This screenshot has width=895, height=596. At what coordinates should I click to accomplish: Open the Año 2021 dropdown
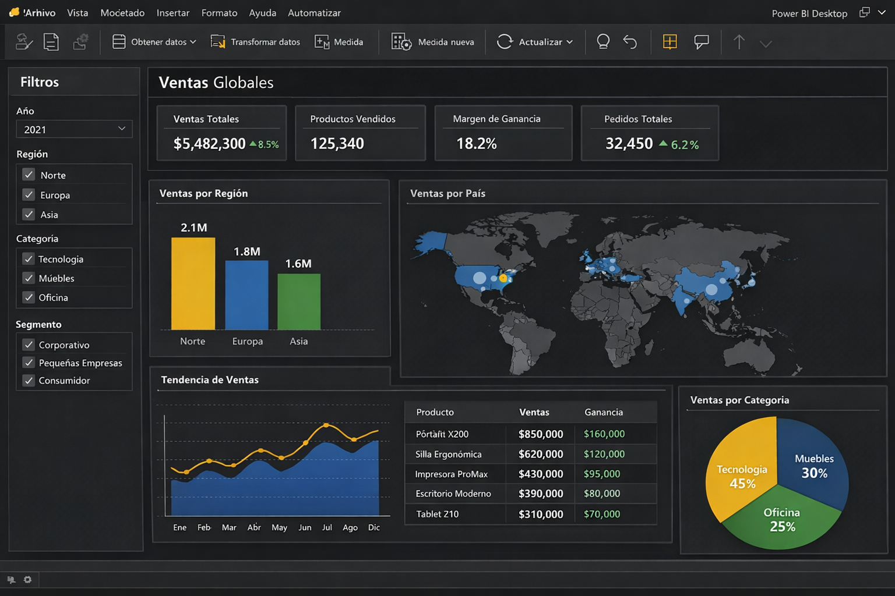[74, 129]
